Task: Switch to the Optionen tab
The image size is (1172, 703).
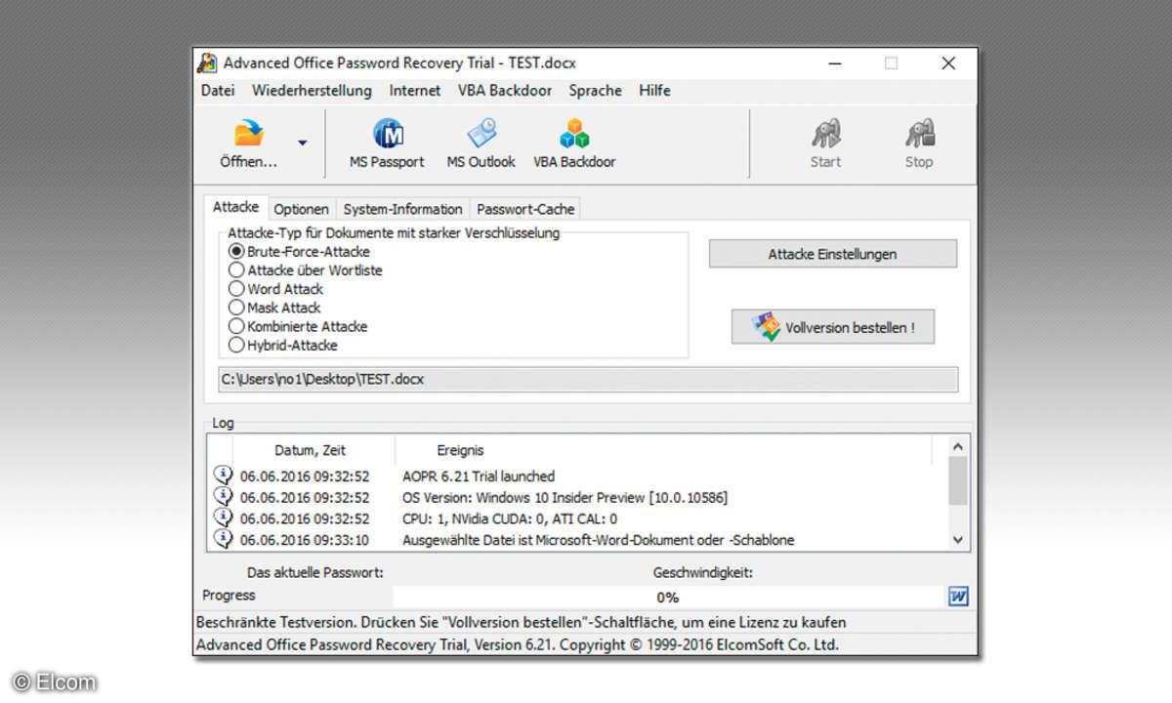Action: click(x=301, y=209)
